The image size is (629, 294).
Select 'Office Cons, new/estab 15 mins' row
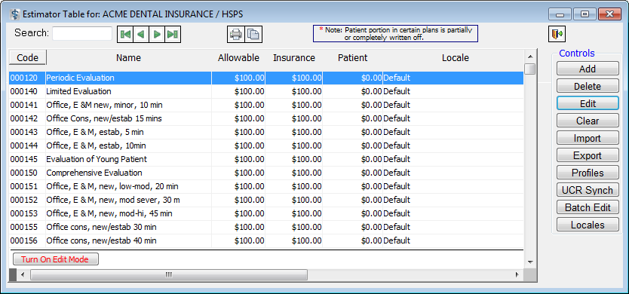[266, 118]
